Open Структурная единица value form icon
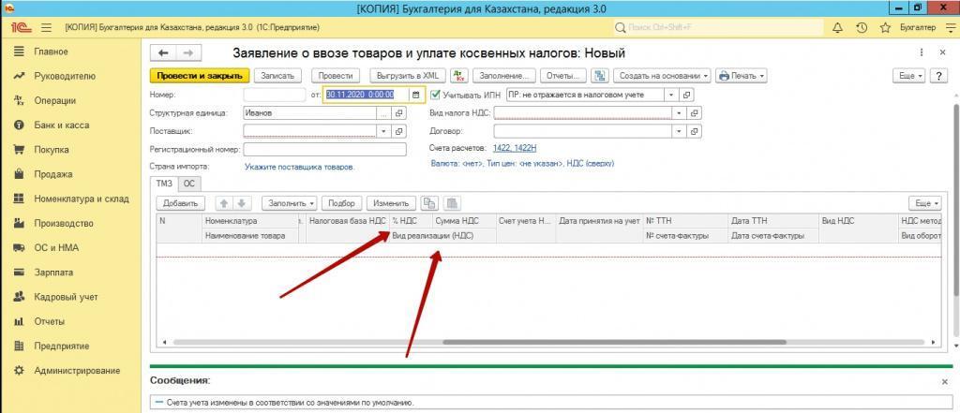Image resolution: width=960 pixels, height=413 pixels. [399, 113]
